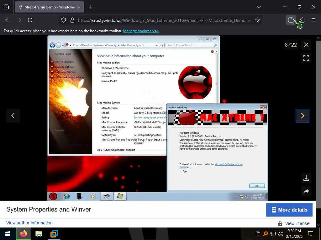This screenshot has height=240, width=321.
Task: Select the MacExtreme Demo browser tab
Action: (49, 7)
